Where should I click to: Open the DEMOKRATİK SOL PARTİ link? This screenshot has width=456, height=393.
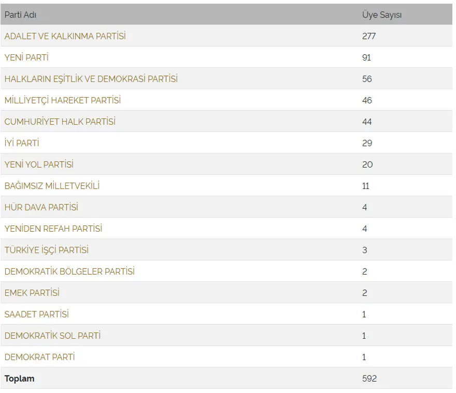pos(53,336)
